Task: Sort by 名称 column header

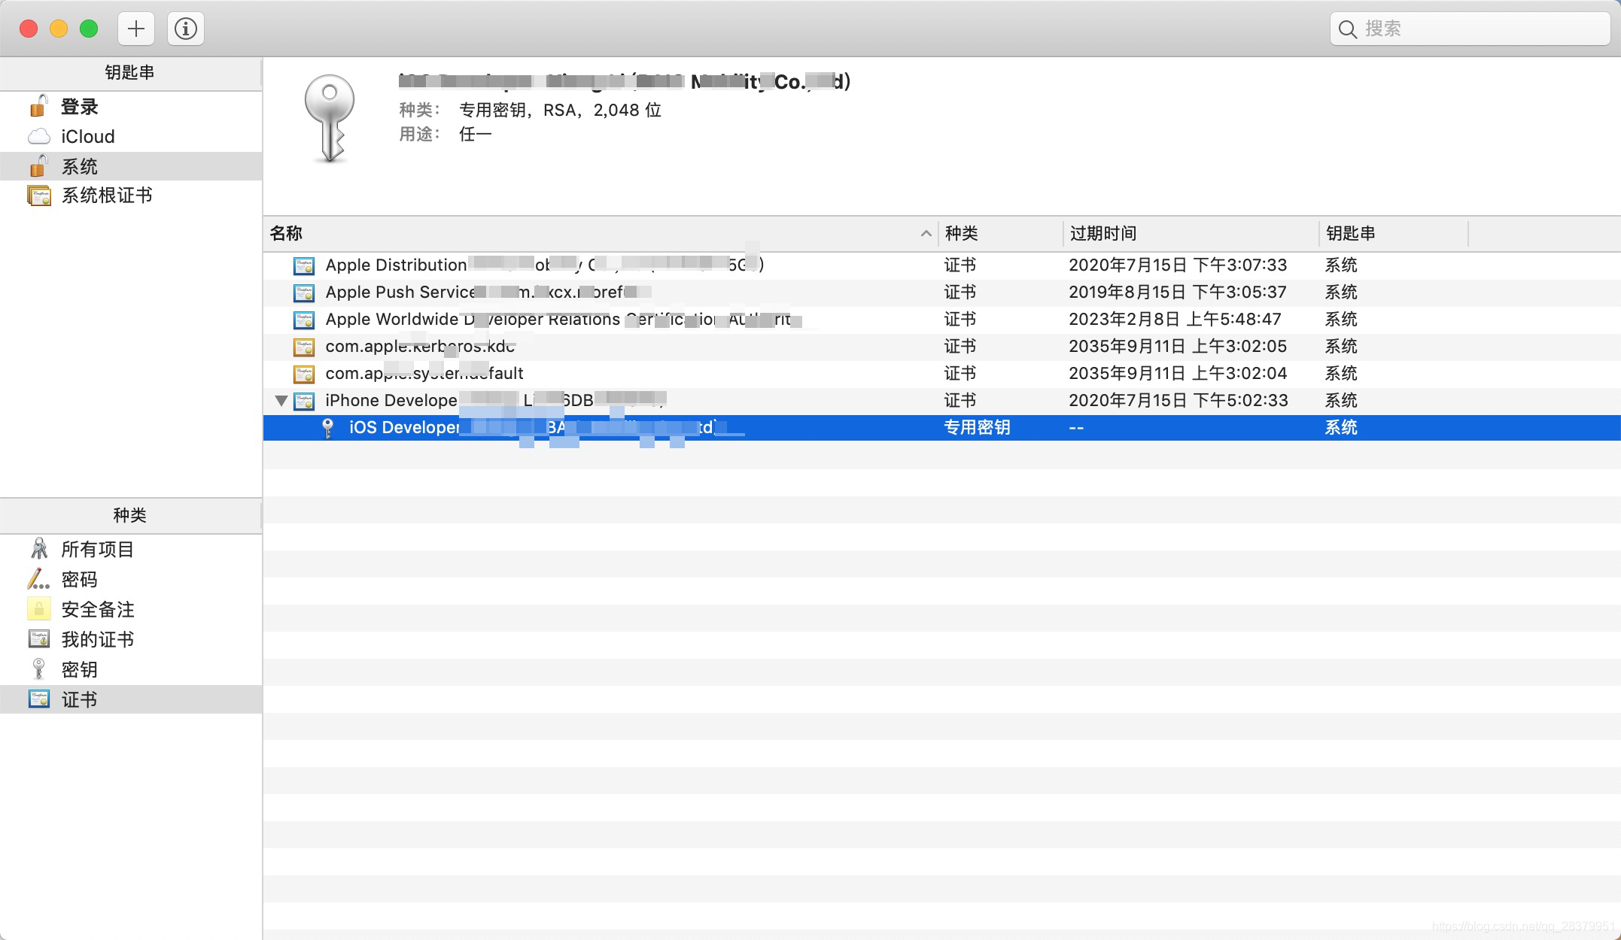Action: click(600, 234)
